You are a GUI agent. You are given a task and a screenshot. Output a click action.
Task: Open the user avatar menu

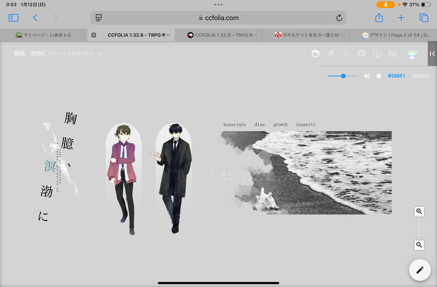pos(413,54)
